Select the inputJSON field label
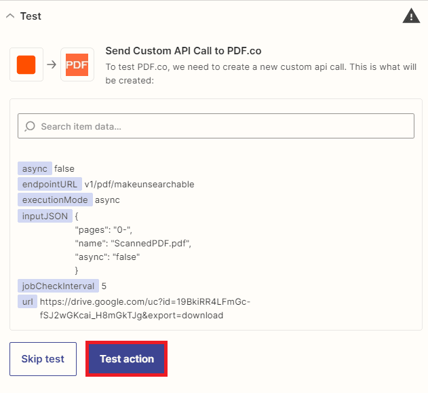This screenshot has height=393, width=428. click(44, 216)
